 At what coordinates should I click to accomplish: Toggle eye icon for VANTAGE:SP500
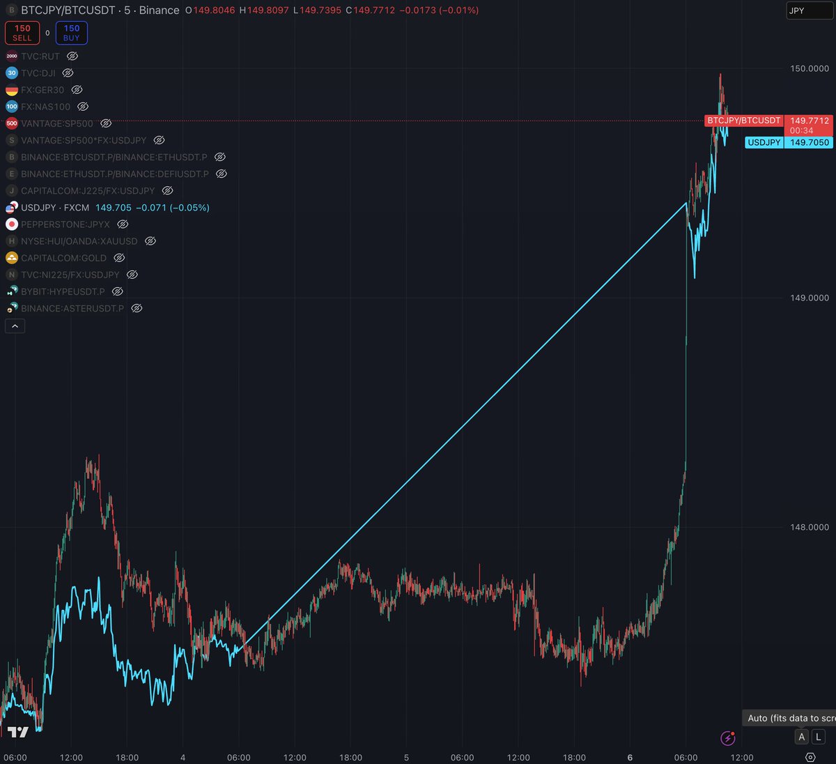[x=106, y=123]
